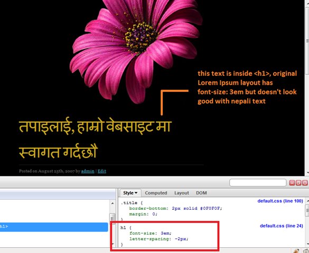Click the Firebug bug icon in the status bar
Image resolution: width=309 pixels, height=253 pixels.
coord(296,251)
